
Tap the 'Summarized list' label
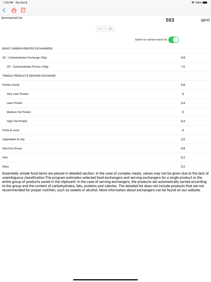(12, 18)
